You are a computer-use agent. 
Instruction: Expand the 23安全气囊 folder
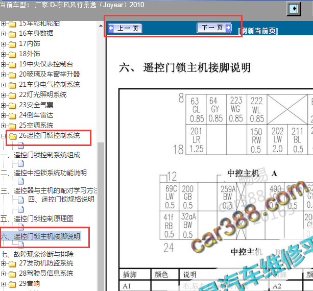coord(3,105)
